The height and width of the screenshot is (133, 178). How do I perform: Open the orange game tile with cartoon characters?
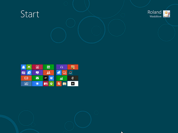point(73,67)
